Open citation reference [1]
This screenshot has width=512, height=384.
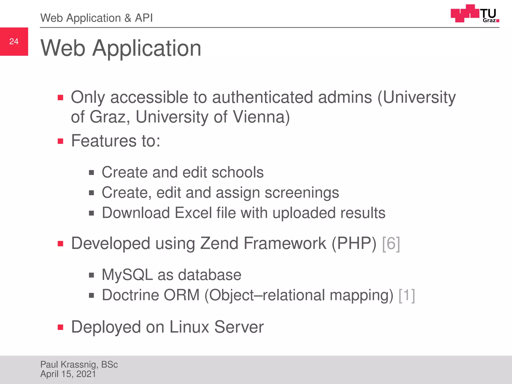407,295
